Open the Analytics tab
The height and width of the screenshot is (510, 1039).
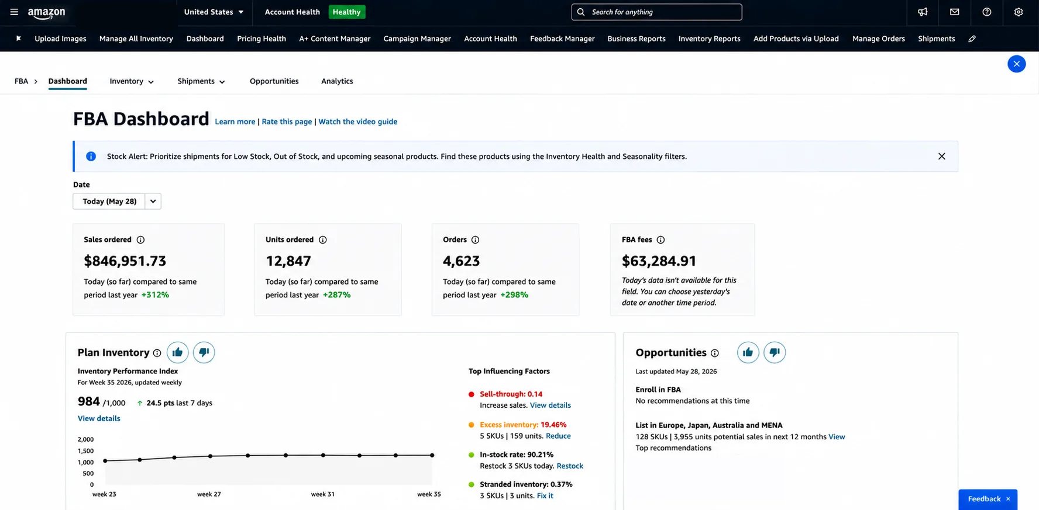[337, 81]
